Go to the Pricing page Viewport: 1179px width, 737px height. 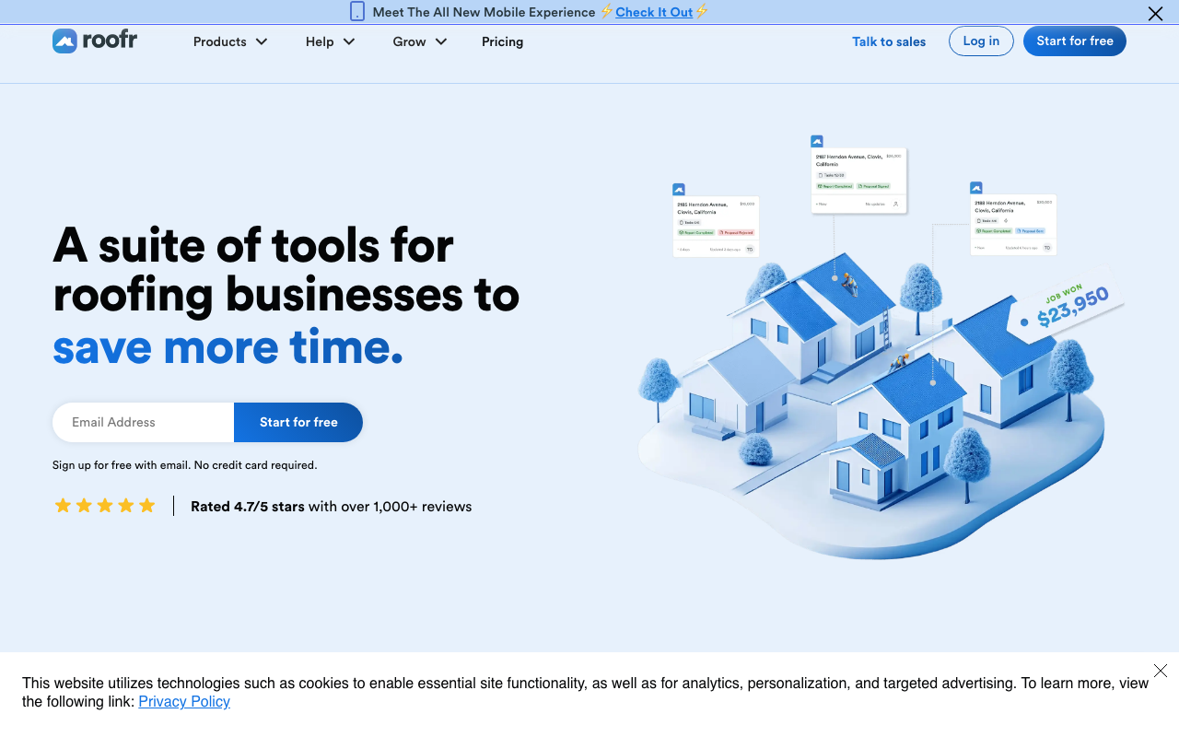pyautogui.click(x=502, y=41)
